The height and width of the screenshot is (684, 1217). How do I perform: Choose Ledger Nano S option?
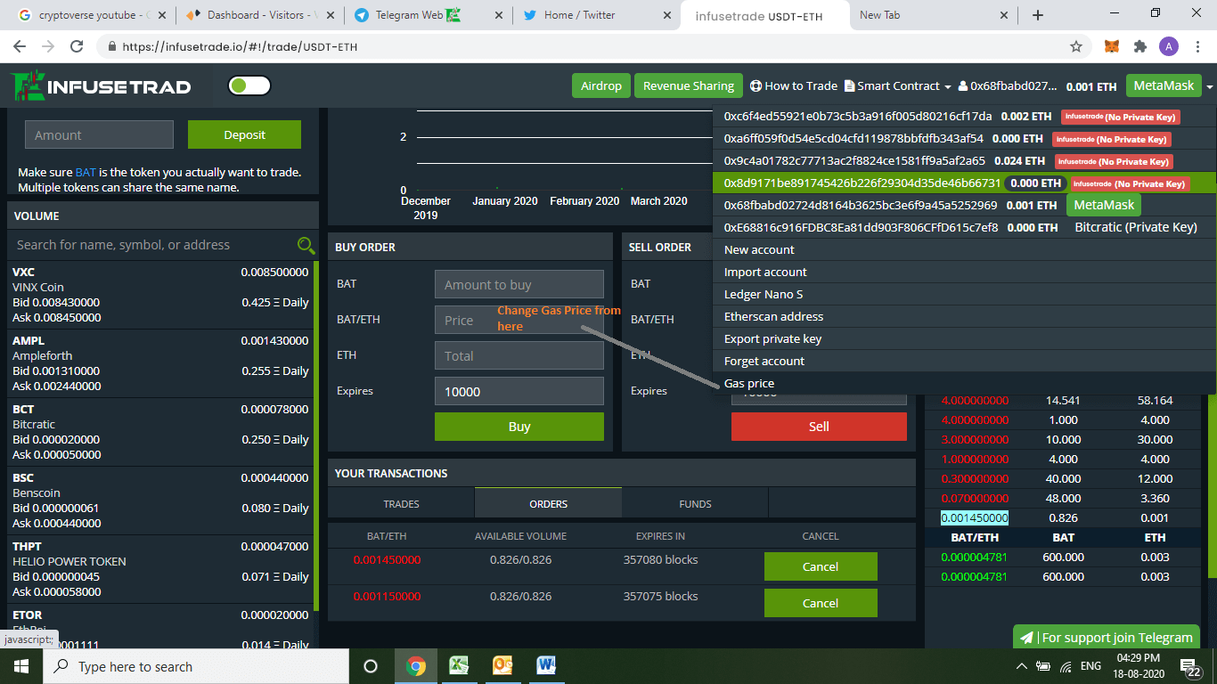(965, 294)
